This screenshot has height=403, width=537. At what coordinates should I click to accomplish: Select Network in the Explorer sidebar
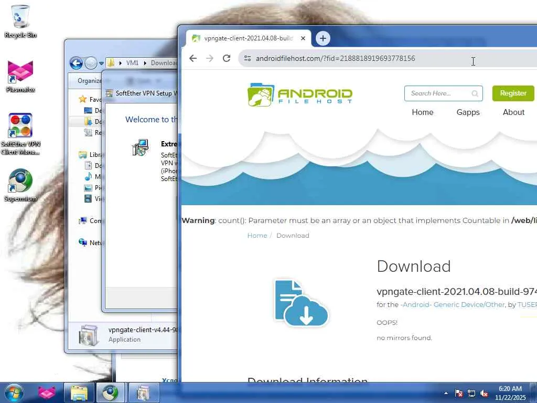pyautogui.click(x=90, y=242)
